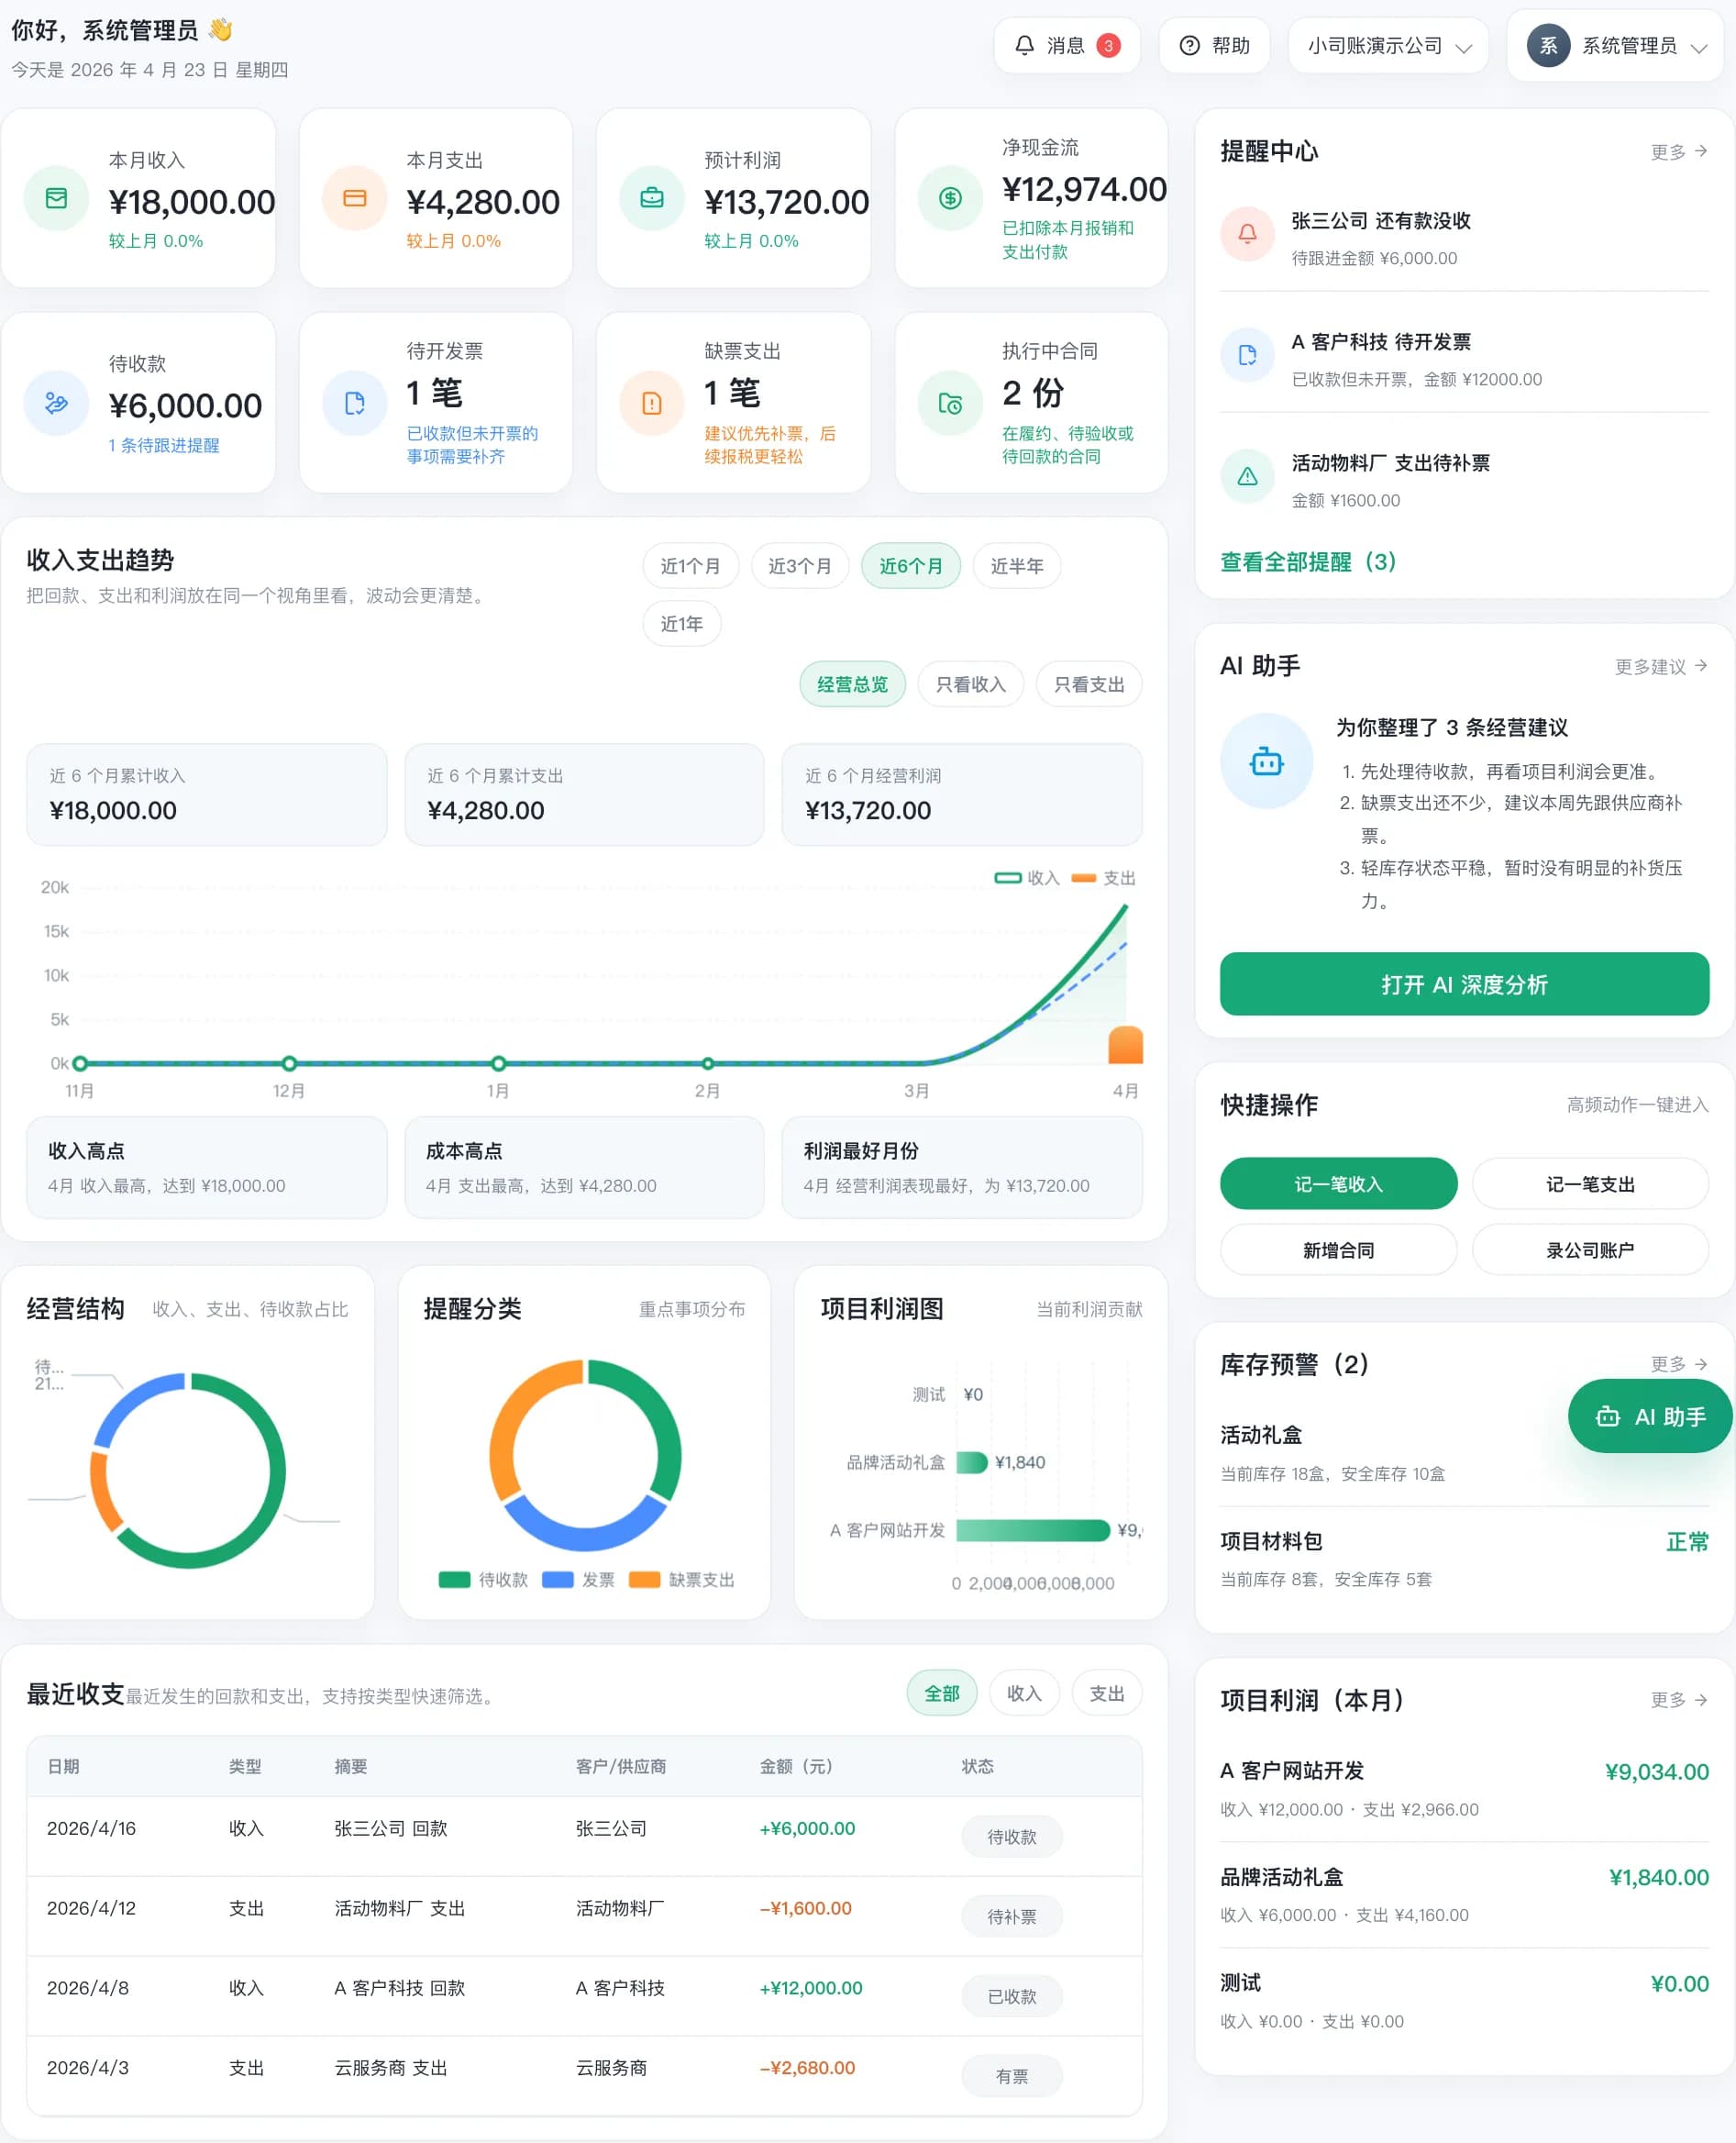Click the 待收款 wallet icon on the metric card
This screenshot has width=1736, height=2143.
[56, 405]
